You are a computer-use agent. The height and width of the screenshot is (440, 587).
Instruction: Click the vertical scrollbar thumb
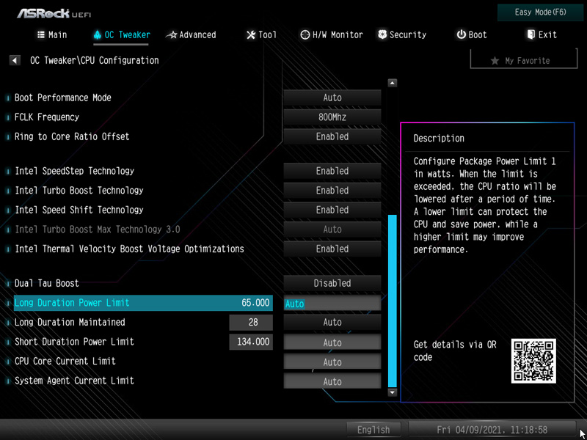click(x=392, y=301)
